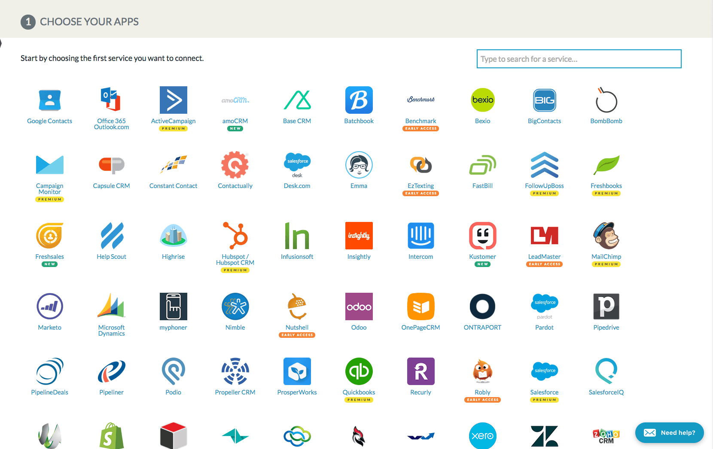Pick the Benchmark service logo
Image resolution: width=713 pixels, height=449 pixels.
(421, 100)
